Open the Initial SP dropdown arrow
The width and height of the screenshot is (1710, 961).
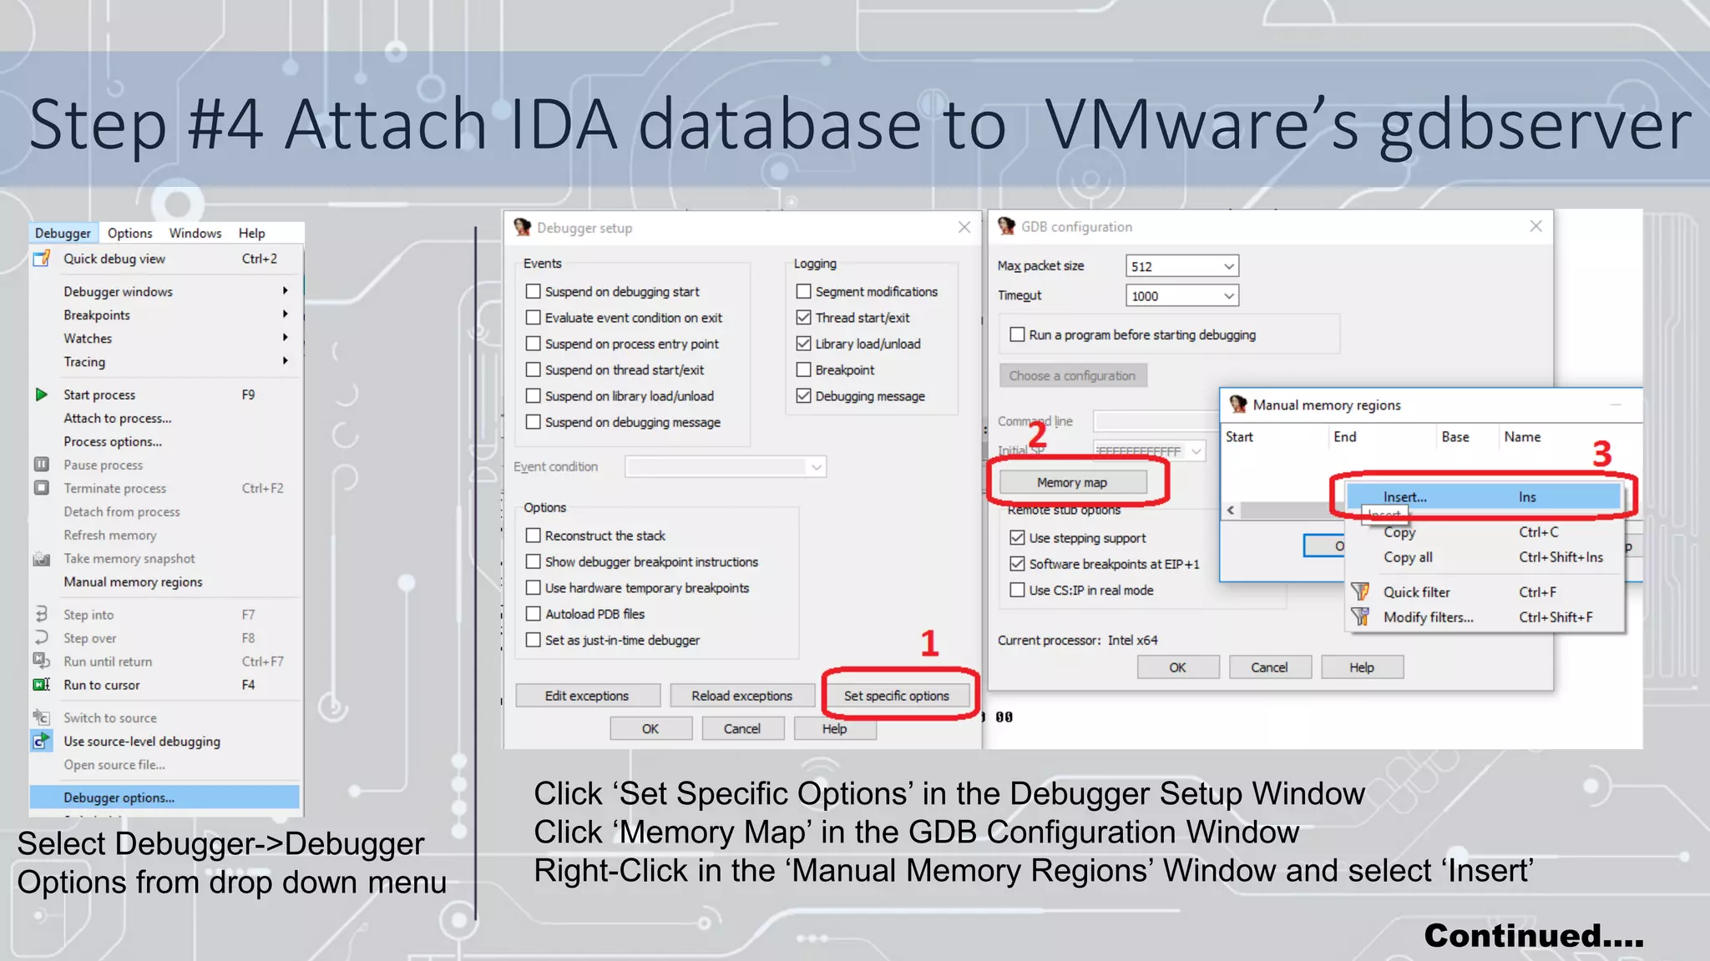click(1196, 451)
